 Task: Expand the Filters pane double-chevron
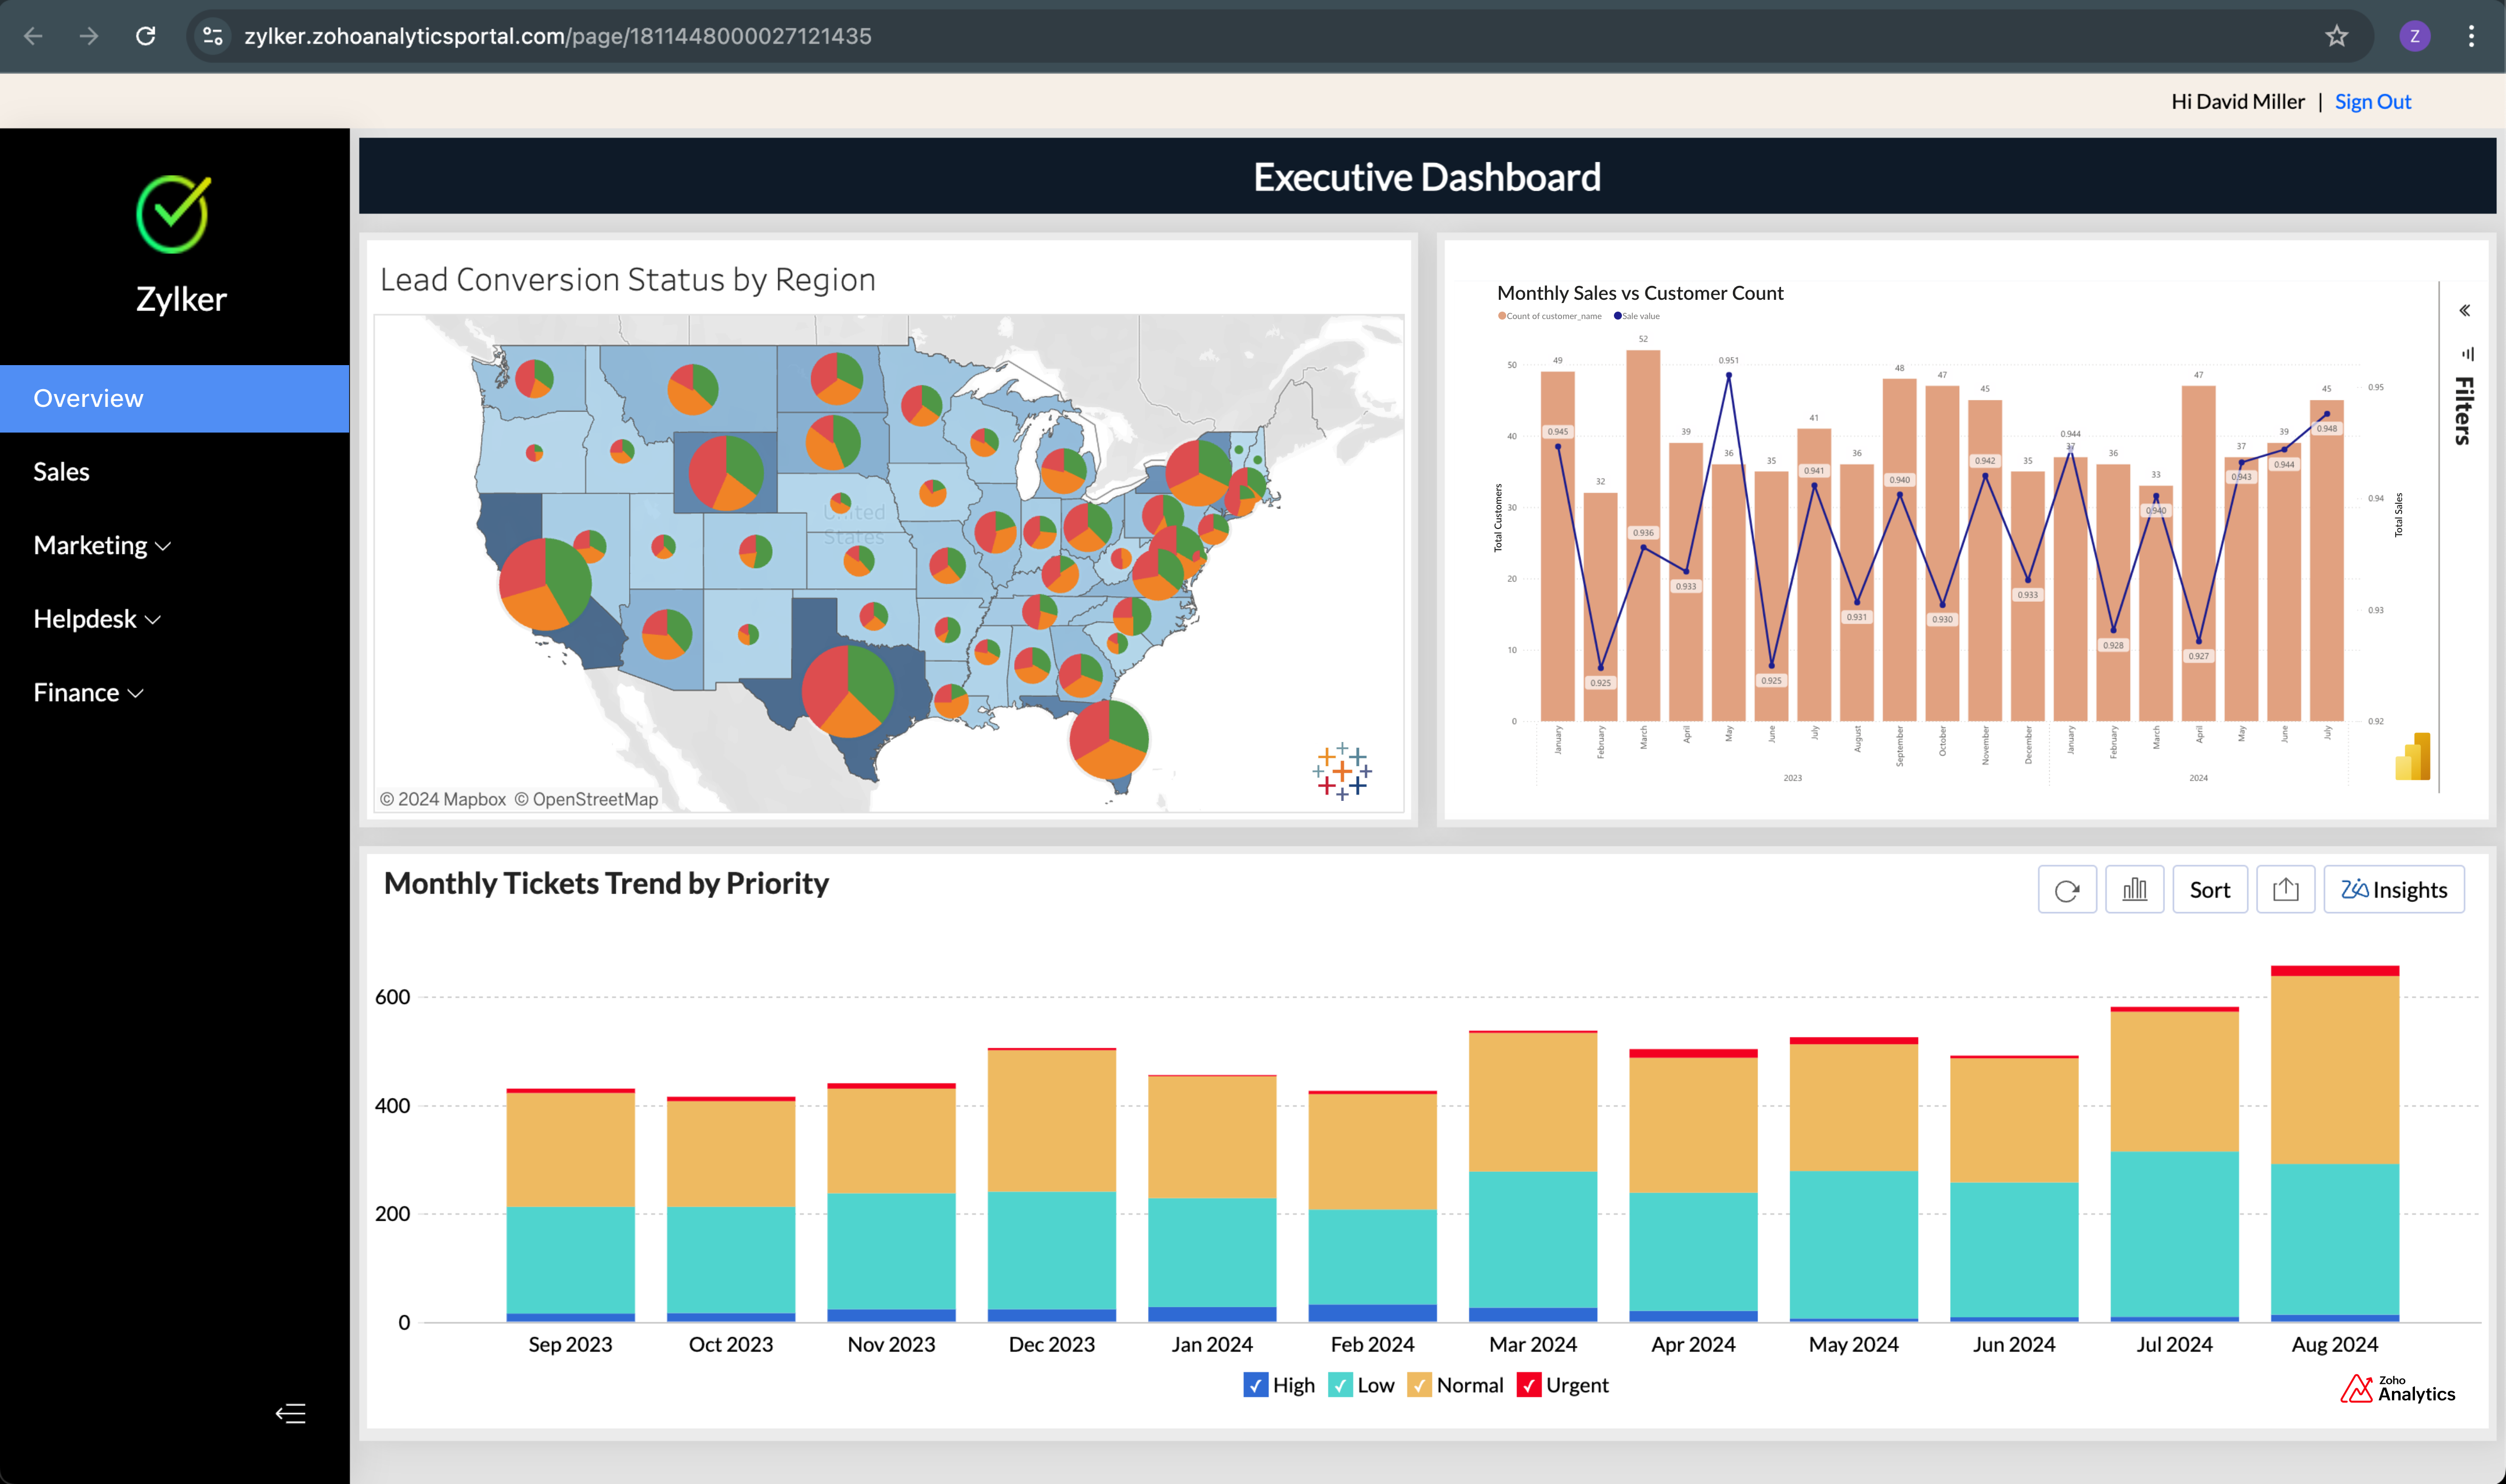pyautogui.click(x=2465, y=311)
